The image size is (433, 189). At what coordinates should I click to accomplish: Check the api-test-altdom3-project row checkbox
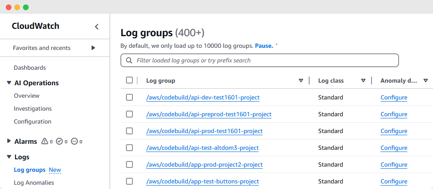point(129,148)
